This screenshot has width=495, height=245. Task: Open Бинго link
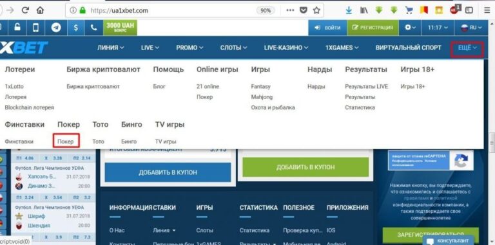(129, 141)
